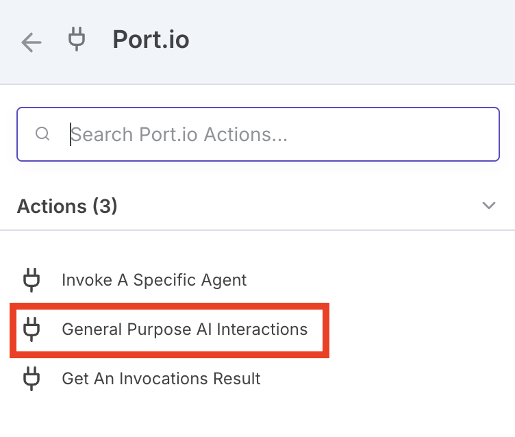Click the "Search Port.io Actions..." placeholder text
The width and height of the screenshot is (515, 437).
point(179,134)
